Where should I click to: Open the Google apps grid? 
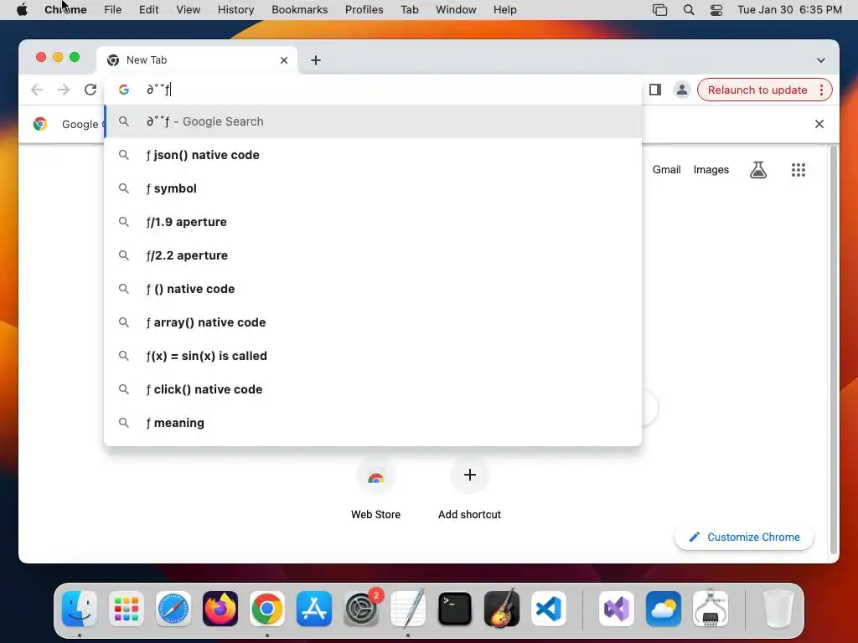tap(799, 169)
